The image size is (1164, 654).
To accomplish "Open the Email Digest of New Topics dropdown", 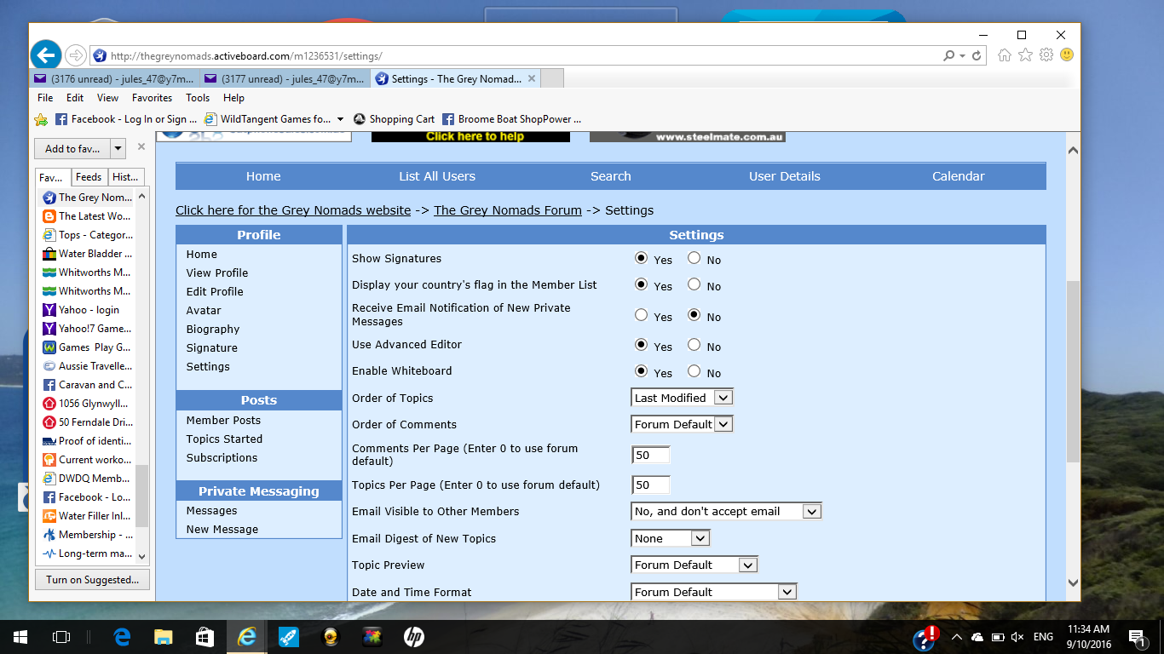I will click(700, 538).
